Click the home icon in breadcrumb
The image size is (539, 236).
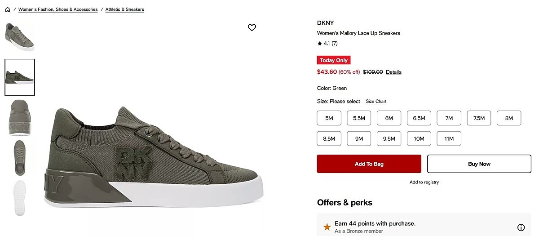pyautogui.click(x=8, y=9)
